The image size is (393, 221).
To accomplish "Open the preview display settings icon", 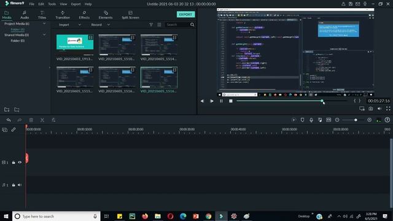I will 362,109.
